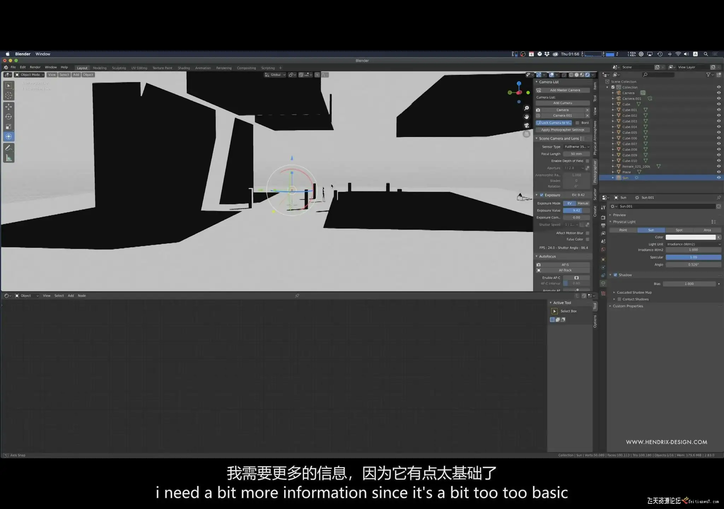The height and width of the screenshot is (509, 724).
Task: Click the hand pan view icon
Action: [526, 117]
